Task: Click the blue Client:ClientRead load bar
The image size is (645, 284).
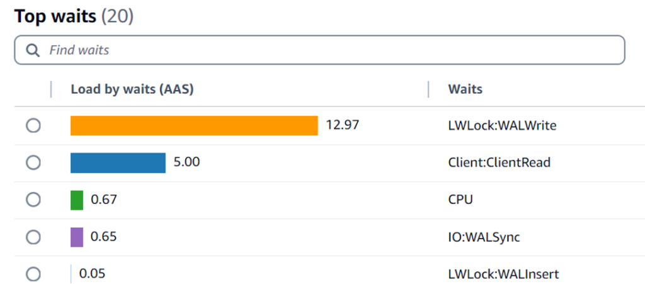Action: (x=118, y=162)
